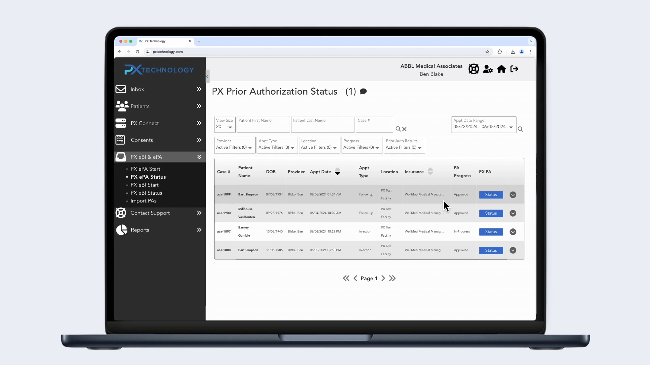Open Reports sidebar menu
The width and height of the screenshot is (650, 365).
[x=160, y=230]
